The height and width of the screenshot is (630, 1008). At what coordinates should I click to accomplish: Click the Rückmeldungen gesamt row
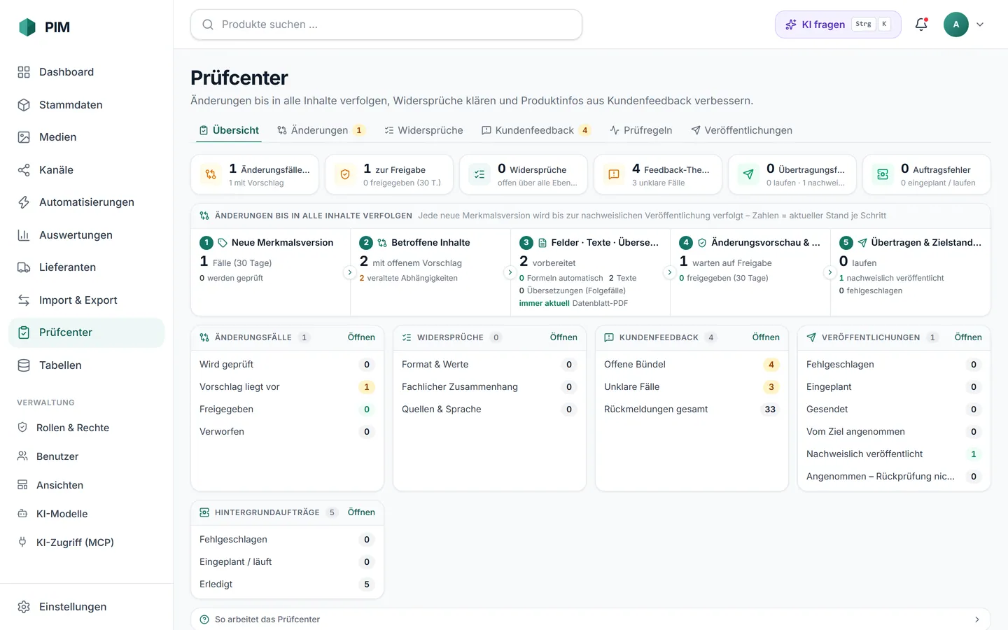tap(692, 409)
